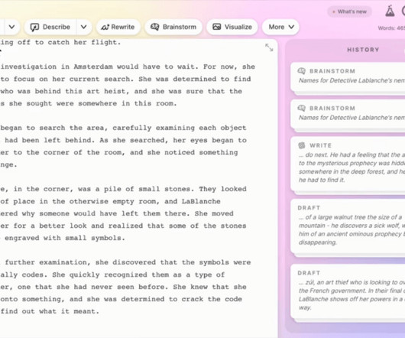Open the Write history entry about the prophecy
The image size is (405, 338).
click(x=348, y=164)
